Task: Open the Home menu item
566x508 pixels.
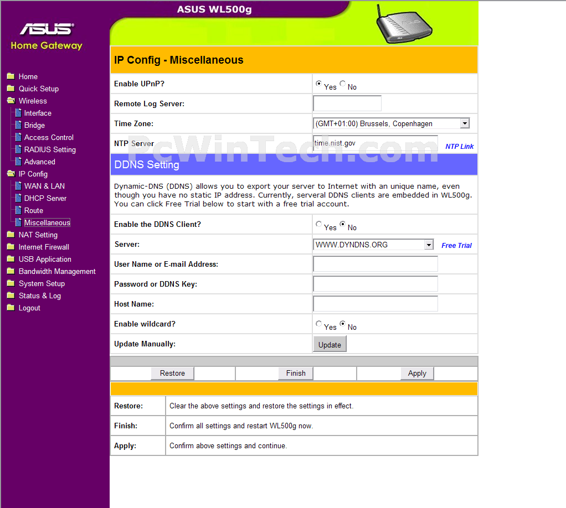Action: click(x=28, y=76)
